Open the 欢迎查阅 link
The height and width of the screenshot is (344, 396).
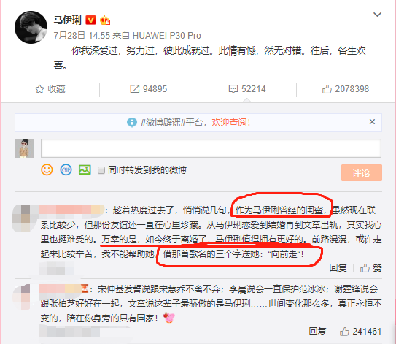pos(231,123)
